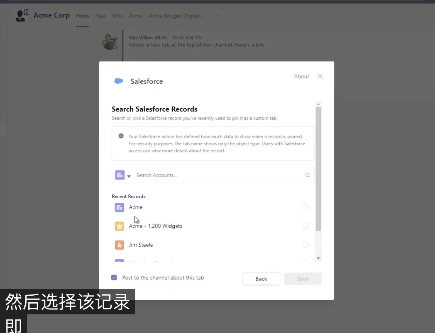Click the Search Salesforce Records heading
Screen dimensions: 435x333
154,109
